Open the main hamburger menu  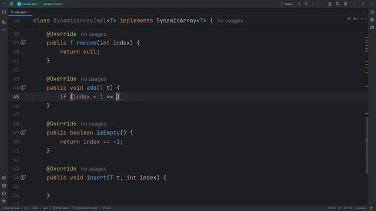tap(11, 4)
